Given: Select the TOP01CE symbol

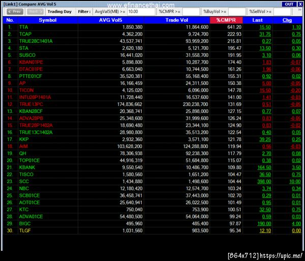Looking at the screenshot, I should click(x=29, y=160).
